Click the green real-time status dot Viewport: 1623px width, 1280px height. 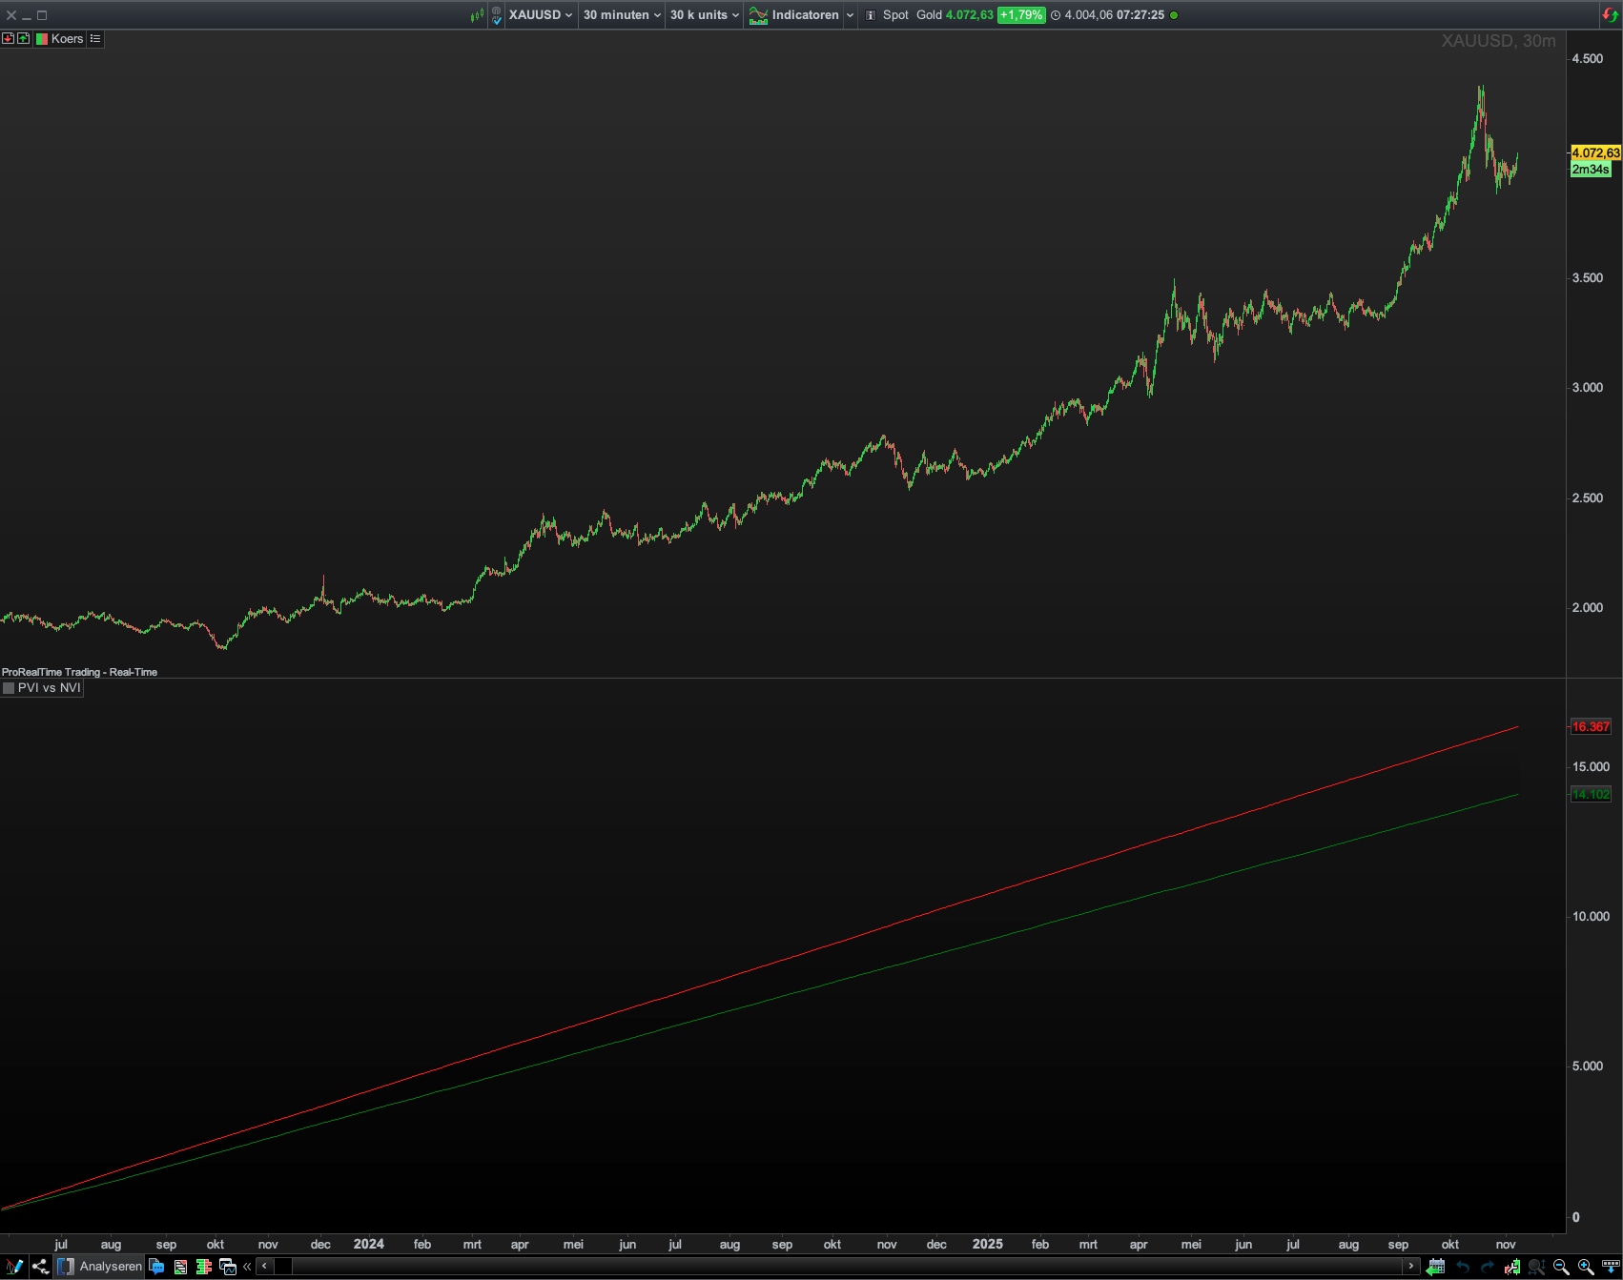(x=1174, y=15)
